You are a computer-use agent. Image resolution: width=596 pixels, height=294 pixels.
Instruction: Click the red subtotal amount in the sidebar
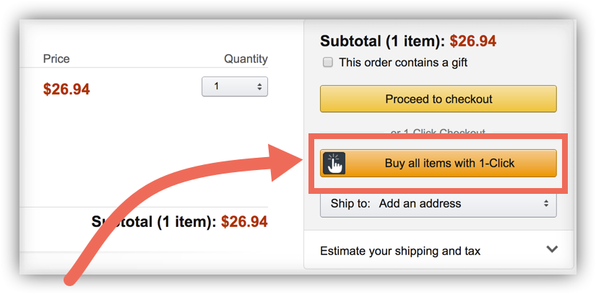(x=473, y=41)
